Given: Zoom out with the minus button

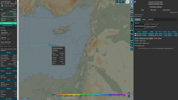Looking at the screenshot, I should 129,96.
